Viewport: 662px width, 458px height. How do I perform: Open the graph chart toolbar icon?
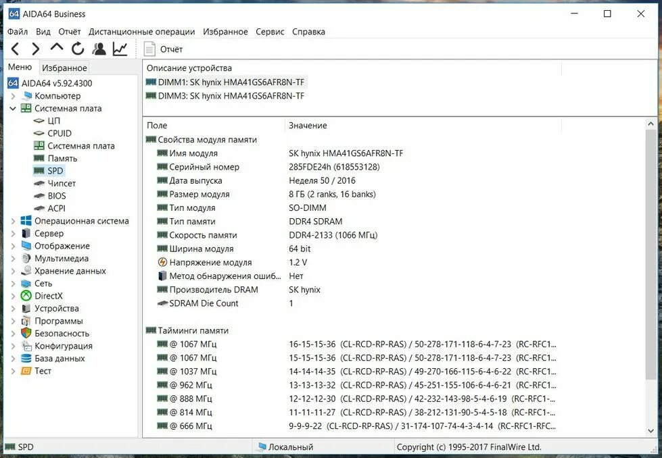coord(120,49)
